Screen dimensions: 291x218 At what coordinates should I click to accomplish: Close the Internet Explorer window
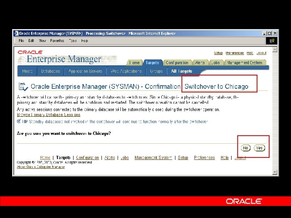[x=275, y=34]
